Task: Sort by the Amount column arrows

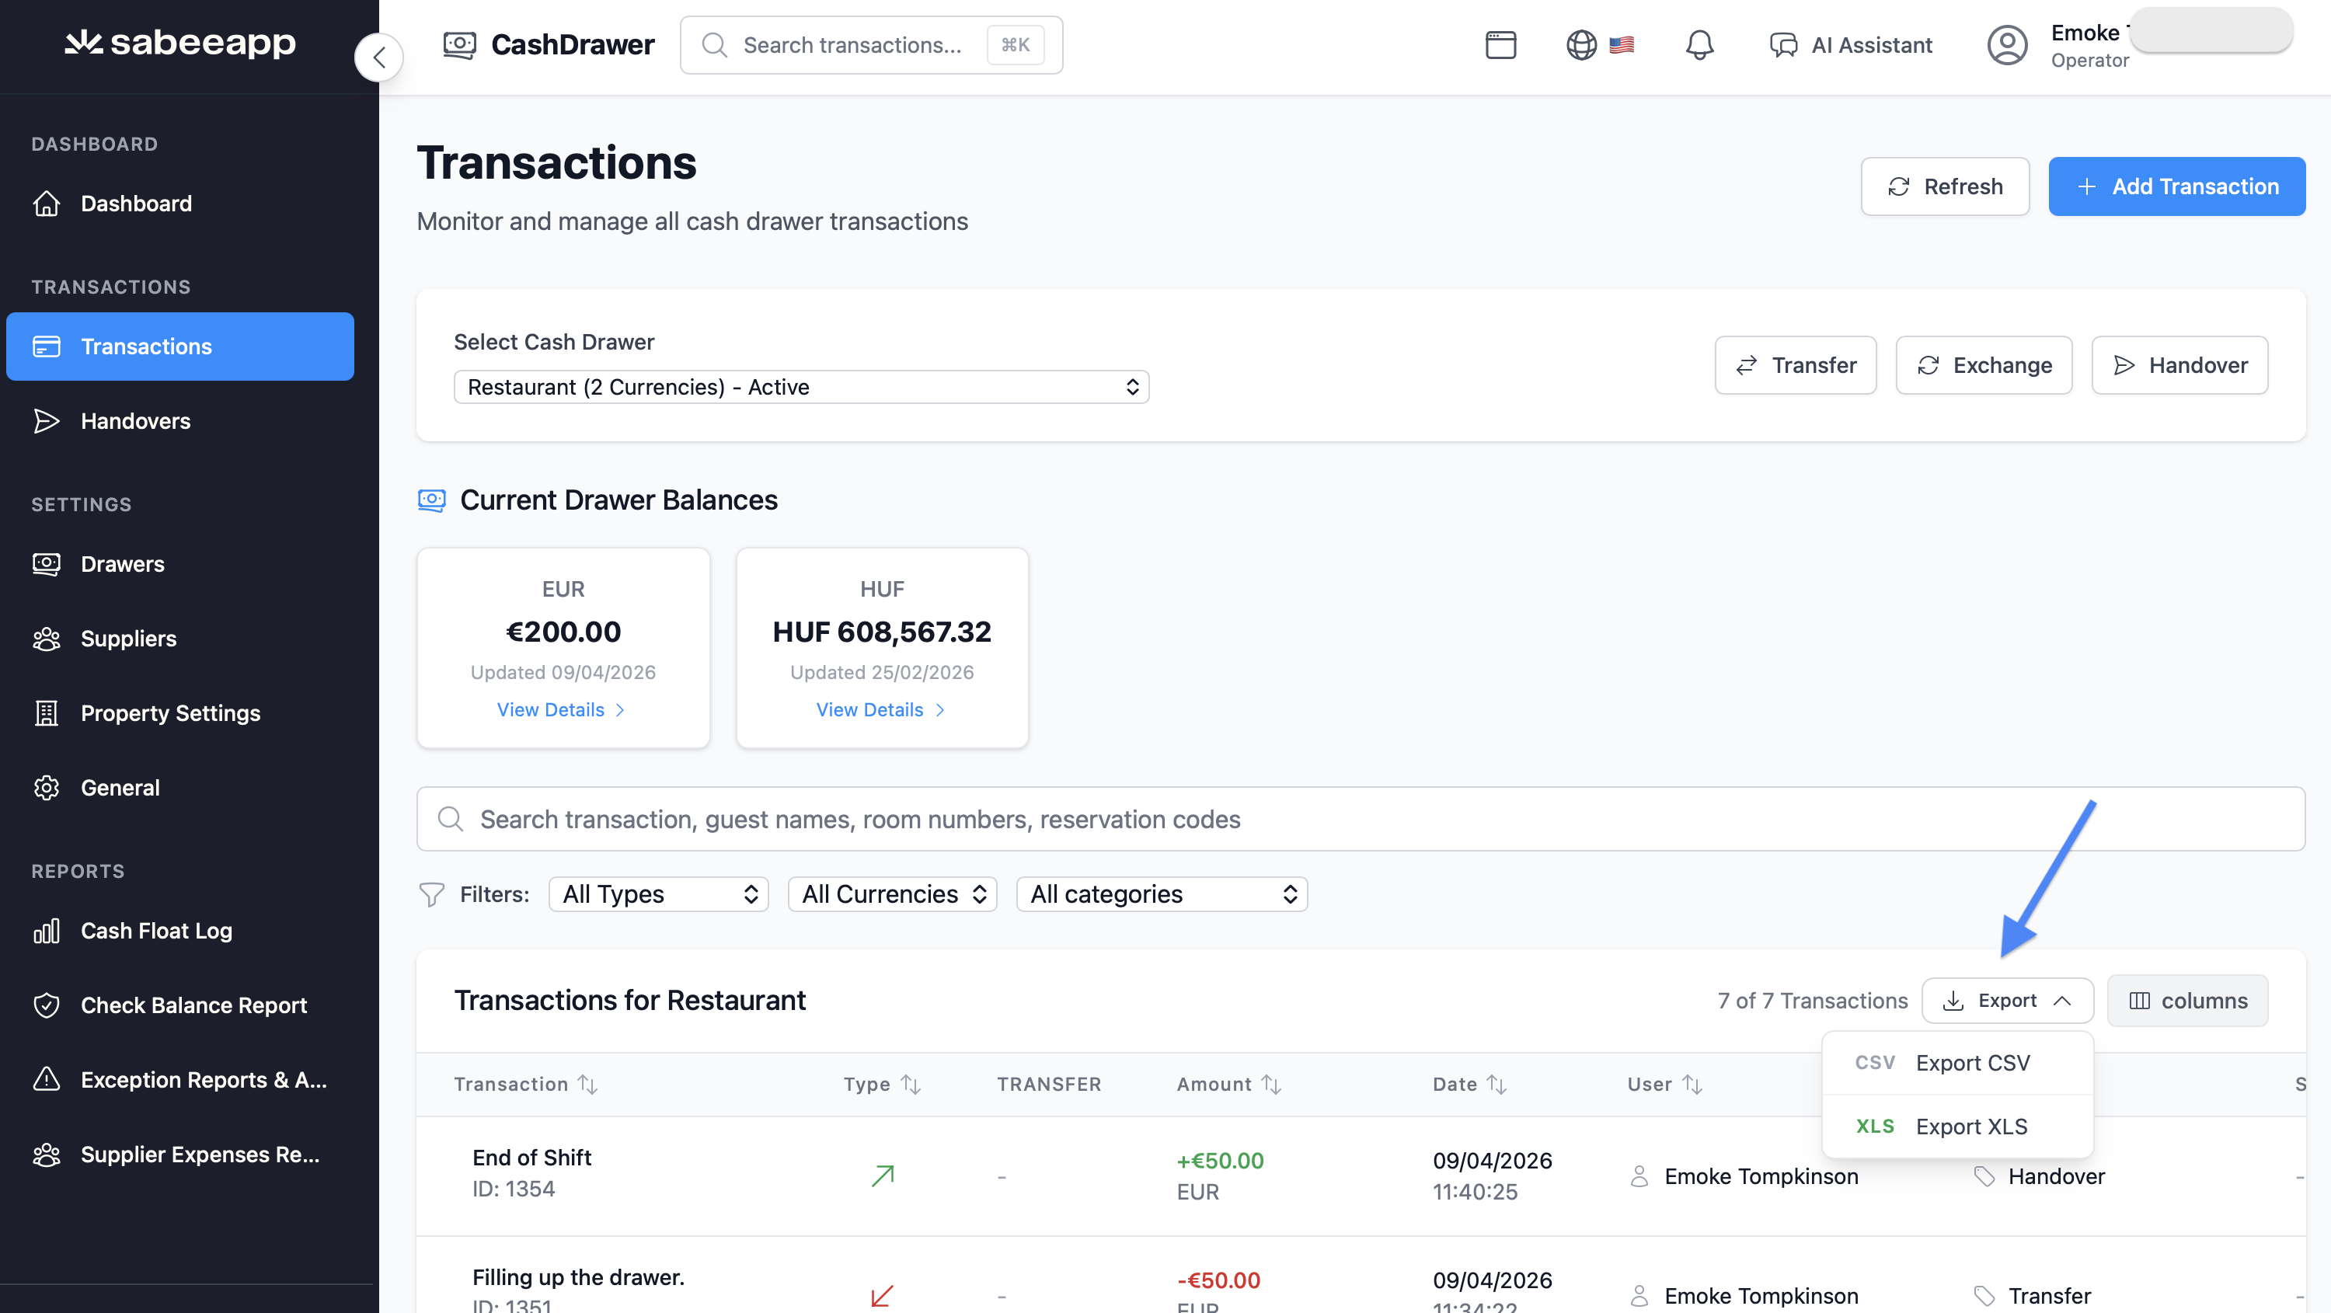Action: coord(1270,1084)
